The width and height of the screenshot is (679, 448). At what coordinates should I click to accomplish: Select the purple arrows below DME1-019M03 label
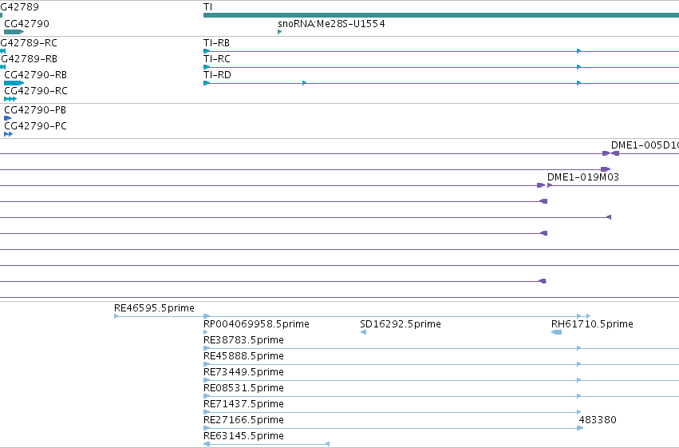545,185
